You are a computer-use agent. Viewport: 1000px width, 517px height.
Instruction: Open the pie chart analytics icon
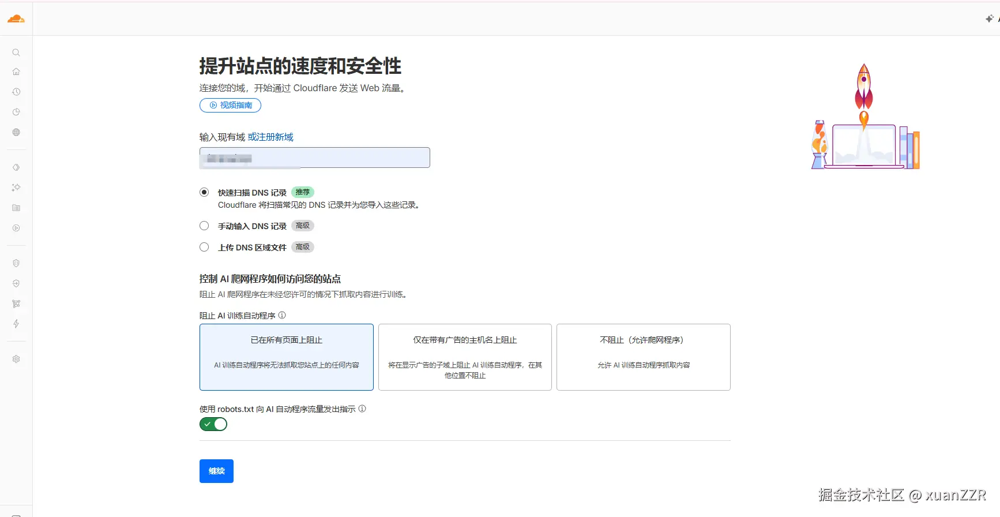click(x=16, y=112)
